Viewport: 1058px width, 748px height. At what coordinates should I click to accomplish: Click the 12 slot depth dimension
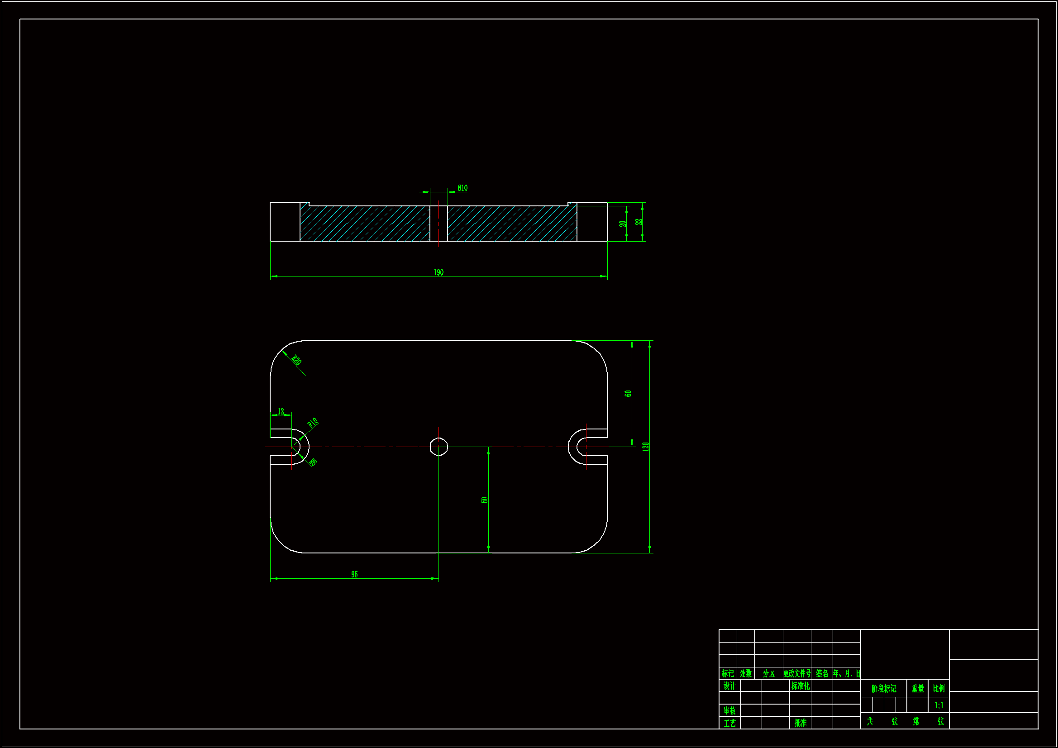[x=281, y=411]
